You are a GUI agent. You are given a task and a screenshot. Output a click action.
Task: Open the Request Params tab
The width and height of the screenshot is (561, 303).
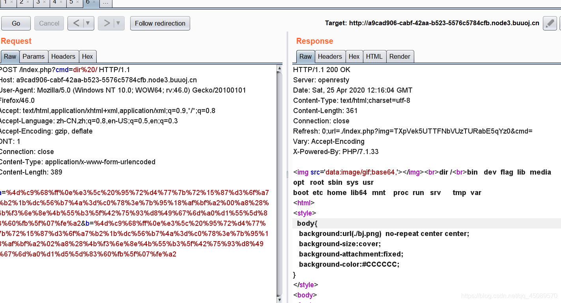(34, 56)
